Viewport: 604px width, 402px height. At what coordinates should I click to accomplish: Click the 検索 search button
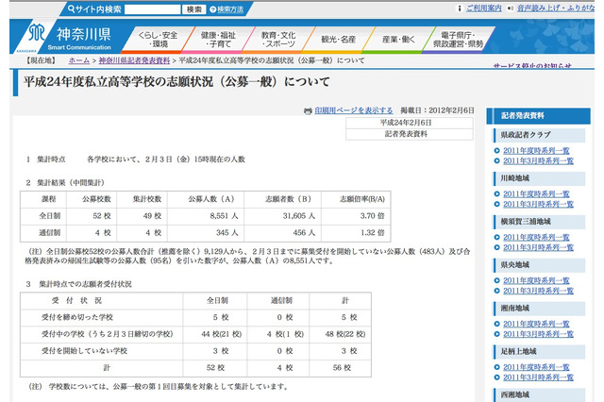pyautogui.click(x=194, y=9)
